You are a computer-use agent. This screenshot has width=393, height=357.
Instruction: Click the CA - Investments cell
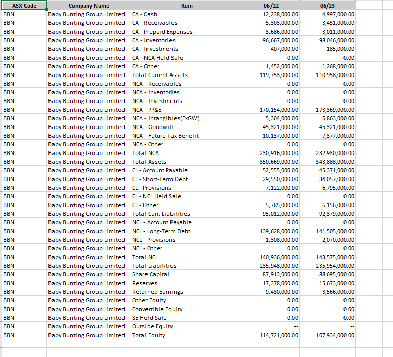click(x=187, y=49)
